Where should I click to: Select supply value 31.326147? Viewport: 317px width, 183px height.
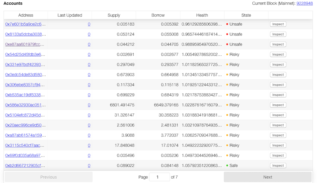124,115
